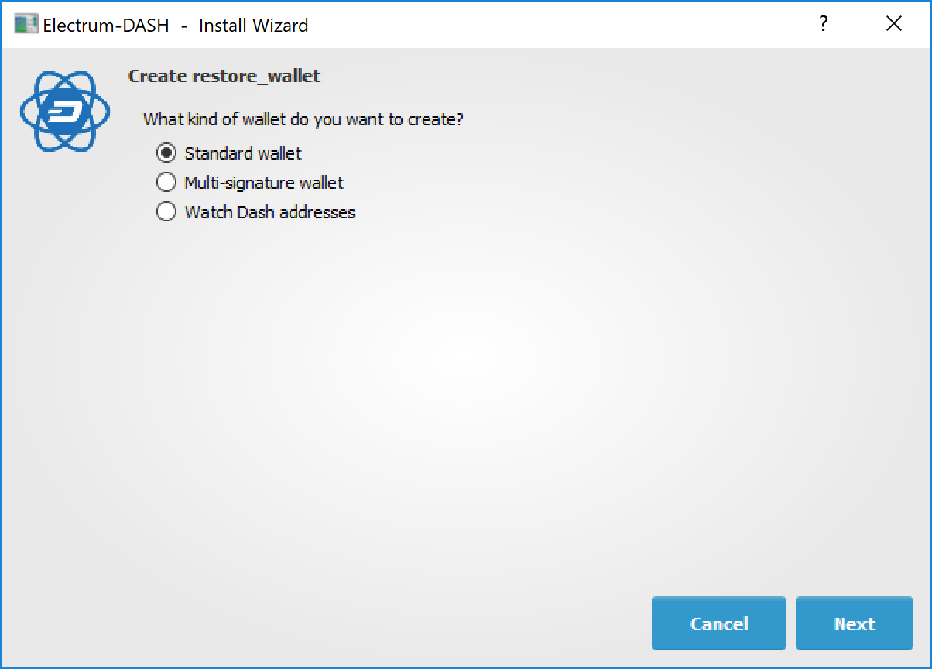Click the "Watch Dash addresses" option label
The width and height of the screenshot is (932, 669).
(x=269, y=212)
